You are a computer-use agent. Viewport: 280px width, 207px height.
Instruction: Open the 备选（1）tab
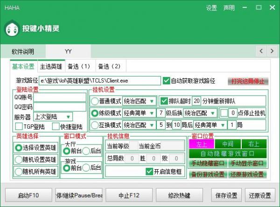coord(81,66)
